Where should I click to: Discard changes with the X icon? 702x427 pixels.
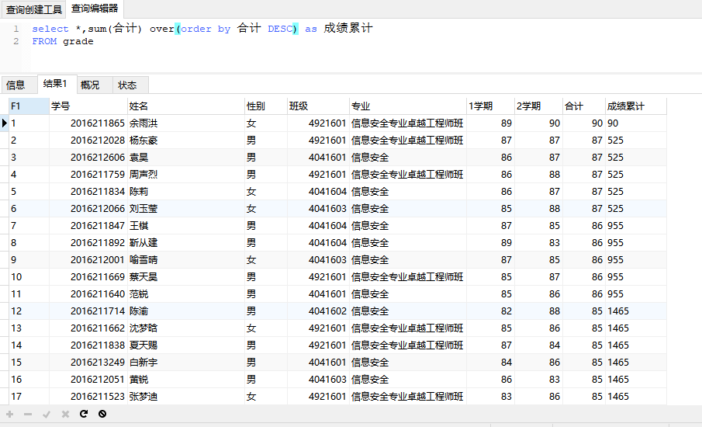click(x=65, y=414)
